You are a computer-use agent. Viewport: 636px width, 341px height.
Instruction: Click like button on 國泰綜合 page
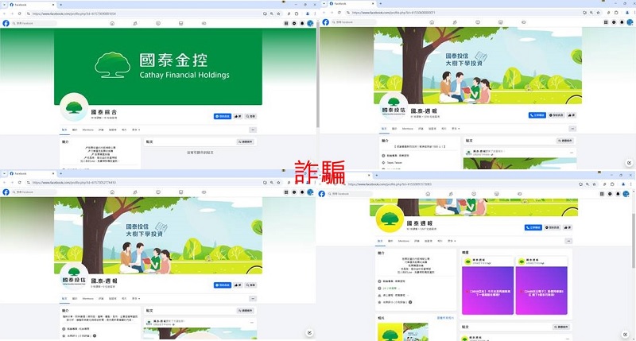click(x=238, y=116)
